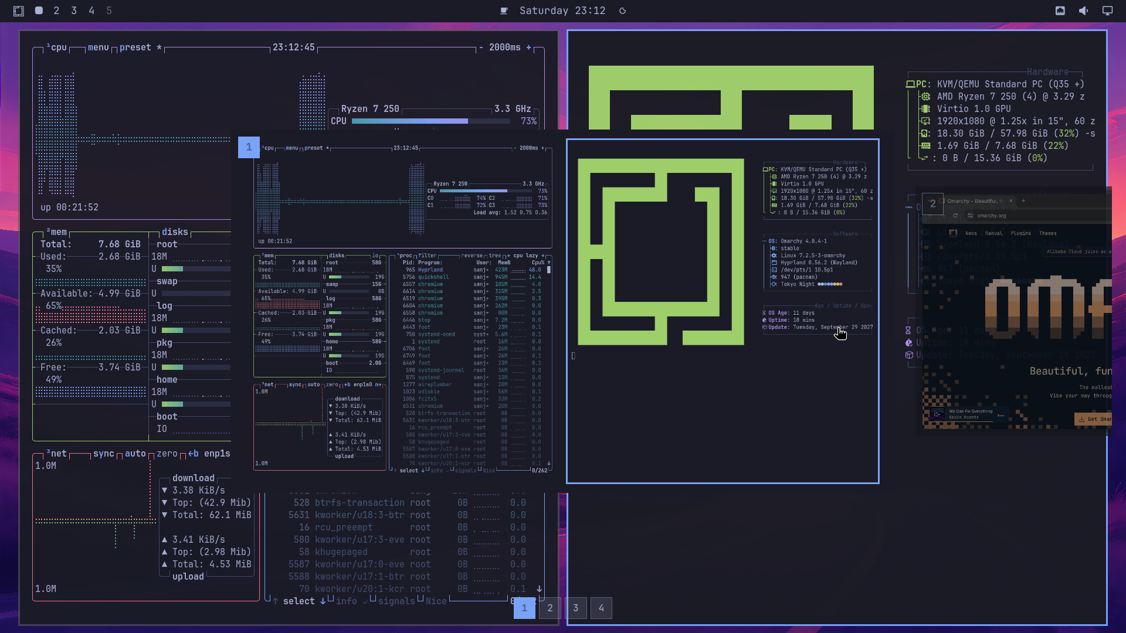This screenshot has width=1126, height=633.
Task: Click the display monitor icon in top bar
Action: tap(1107, 11)
